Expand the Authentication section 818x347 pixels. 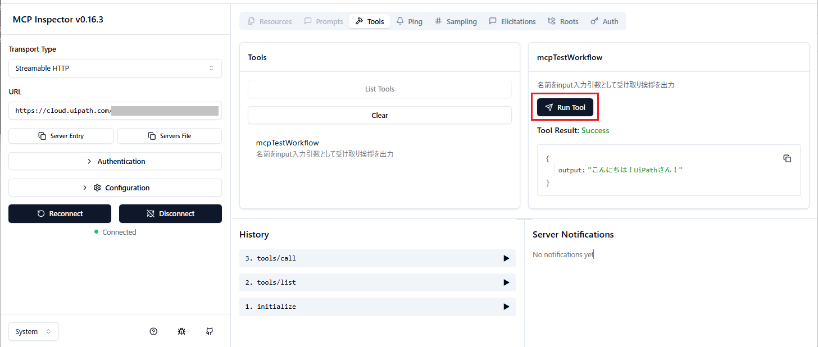(x=115, y=161)
